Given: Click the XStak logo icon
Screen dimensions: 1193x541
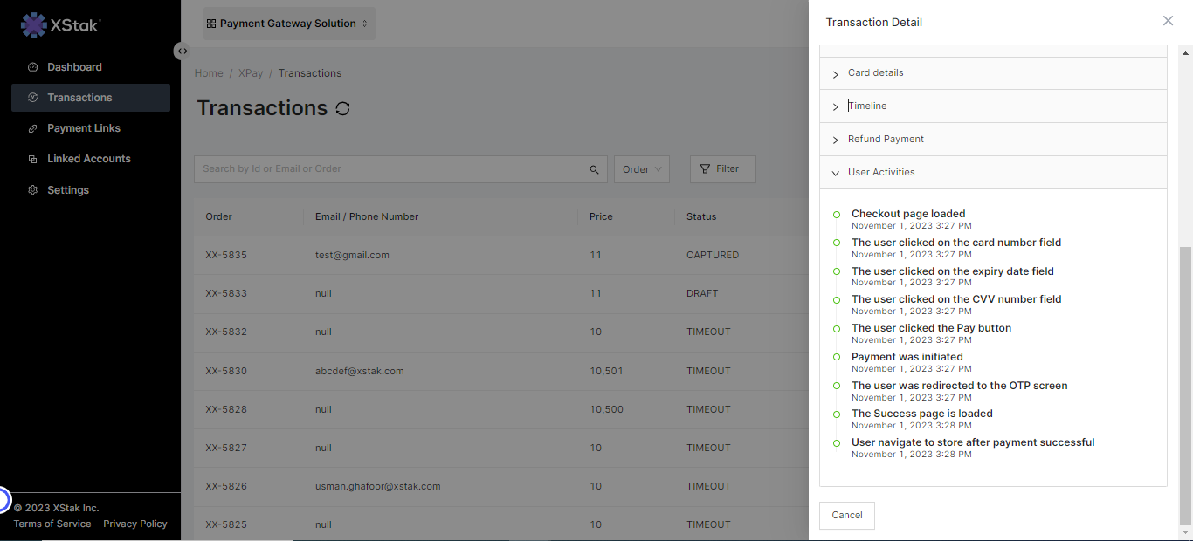Looking at the screenshot, I should point(33,25).
